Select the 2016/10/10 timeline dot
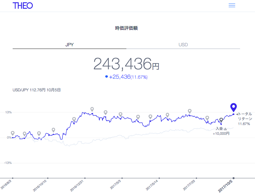The image size is (255, 195). coord(48,178)
